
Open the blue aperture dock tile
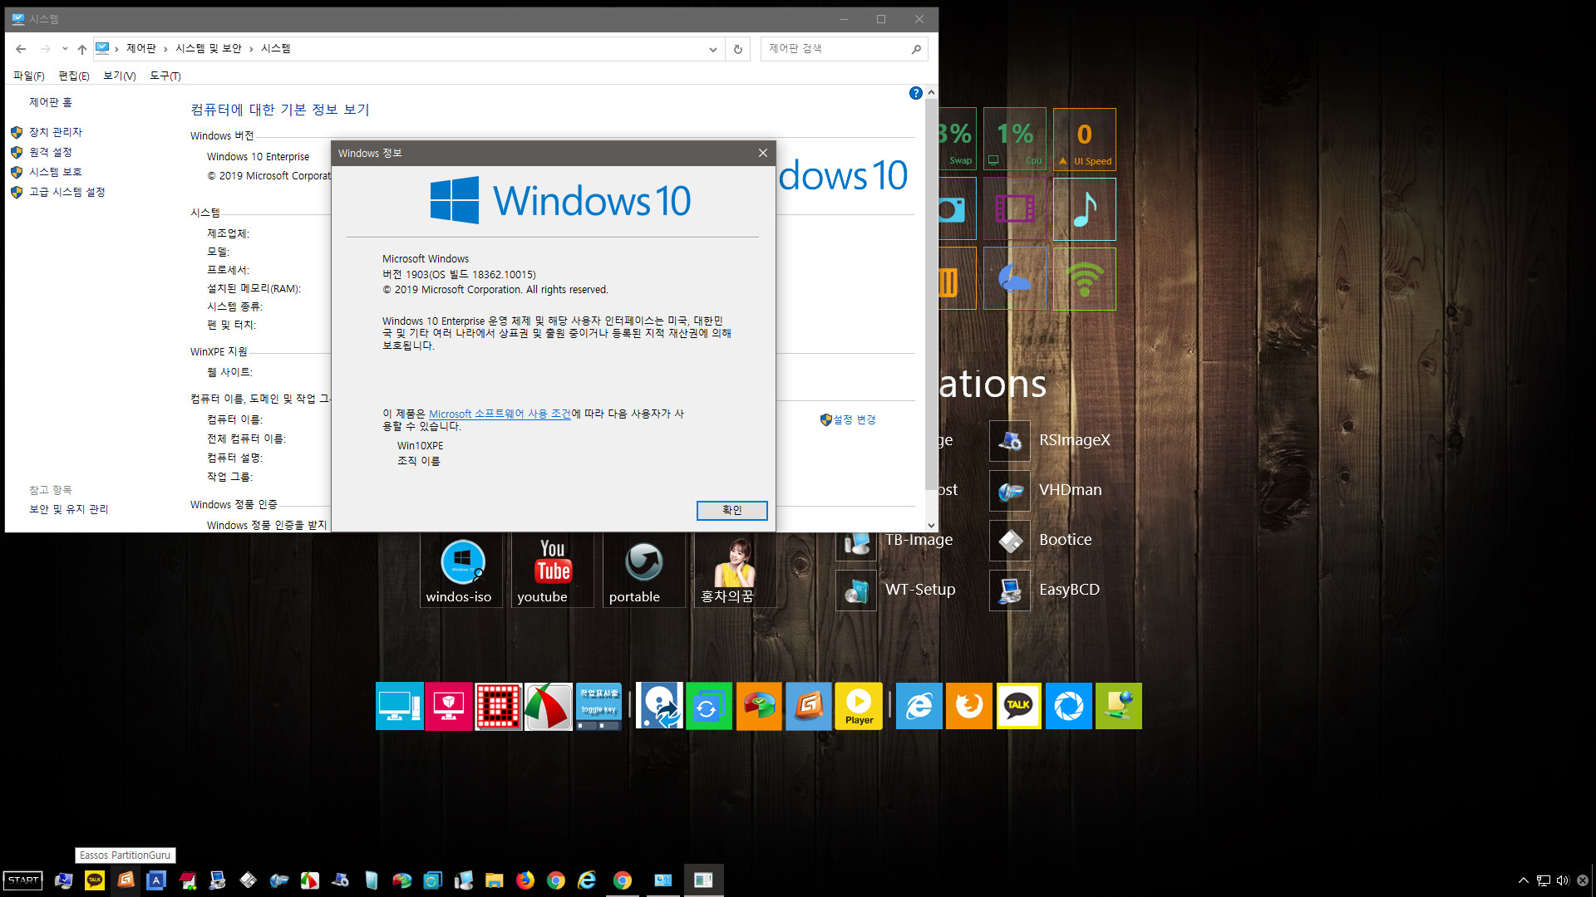coord(1069,706)
